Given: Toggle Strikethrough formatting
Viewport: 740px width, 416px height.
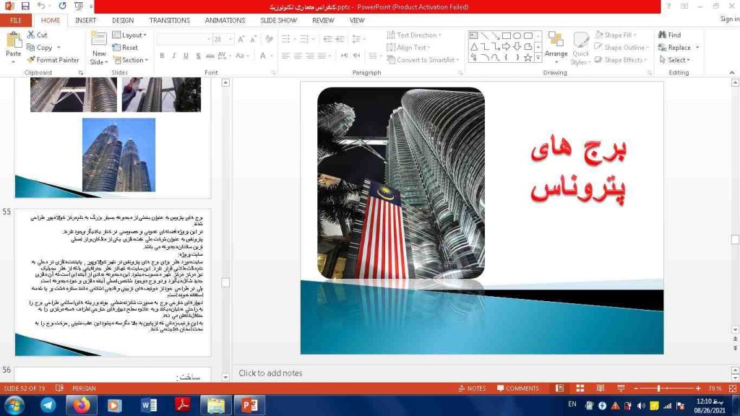Looking at the screenshot, I should point(210,56).
